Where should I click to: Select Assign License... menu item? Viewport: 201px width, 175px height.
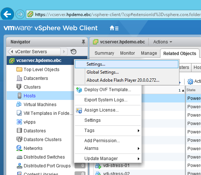tap(108, 110)
